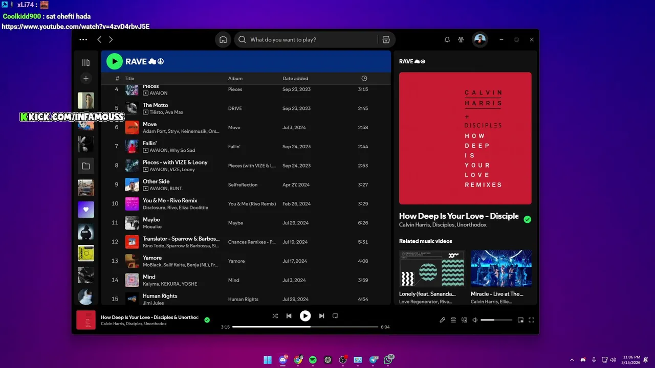Open the miniplayer

[x=520, y=320]
